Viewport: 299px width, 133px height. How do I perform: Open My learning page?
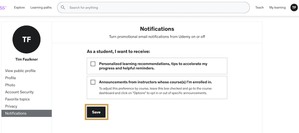(x=277, y=7)
